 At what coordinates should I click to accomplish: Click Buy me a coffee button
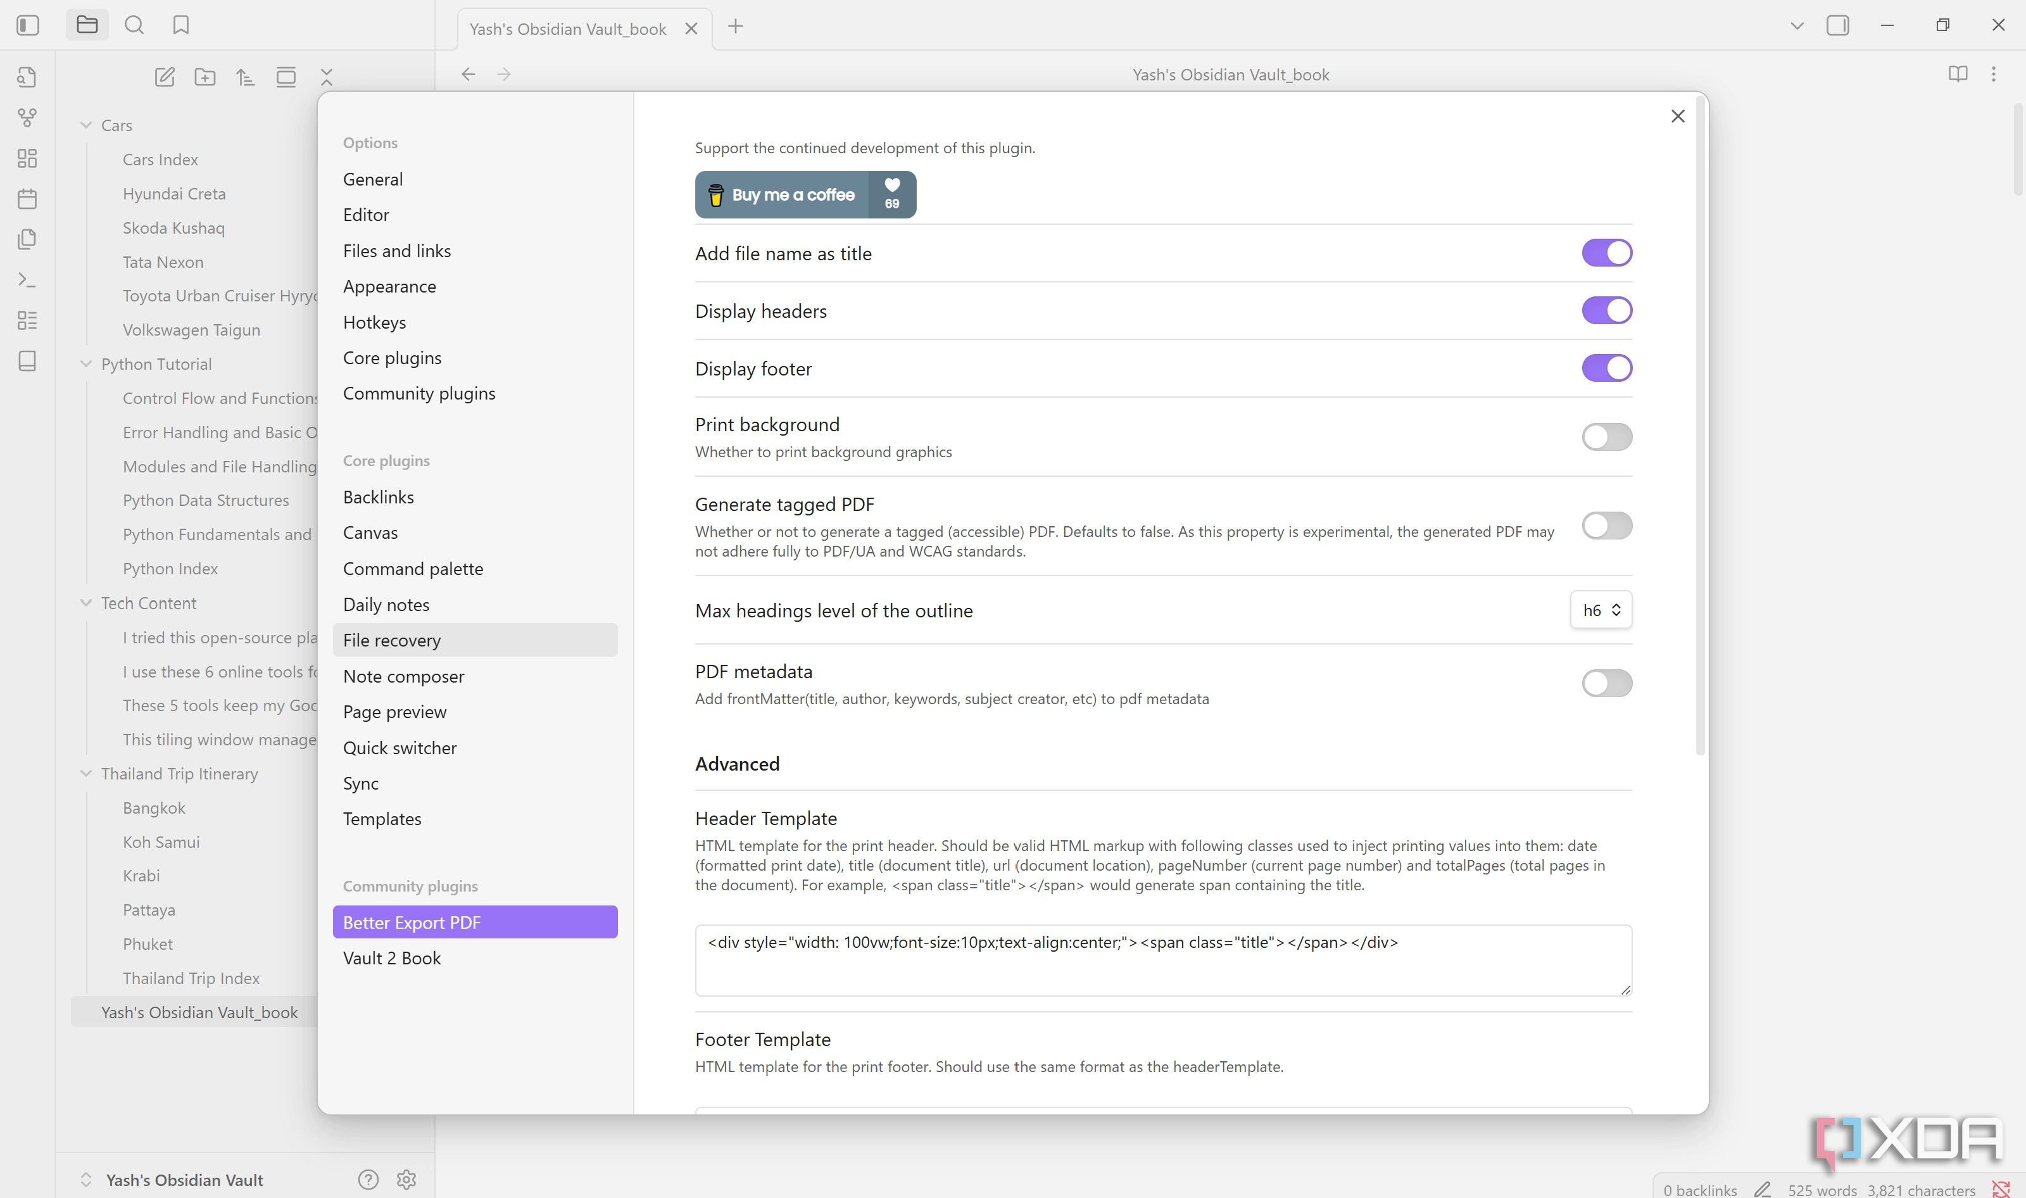pos(805,194)
